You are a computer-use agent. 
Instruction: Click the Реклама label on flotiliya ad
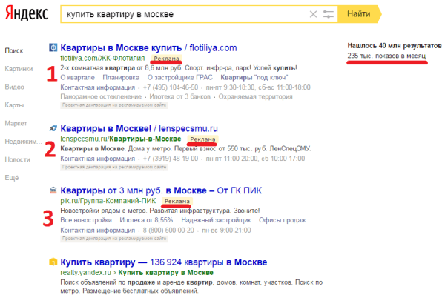pos(167,59)
